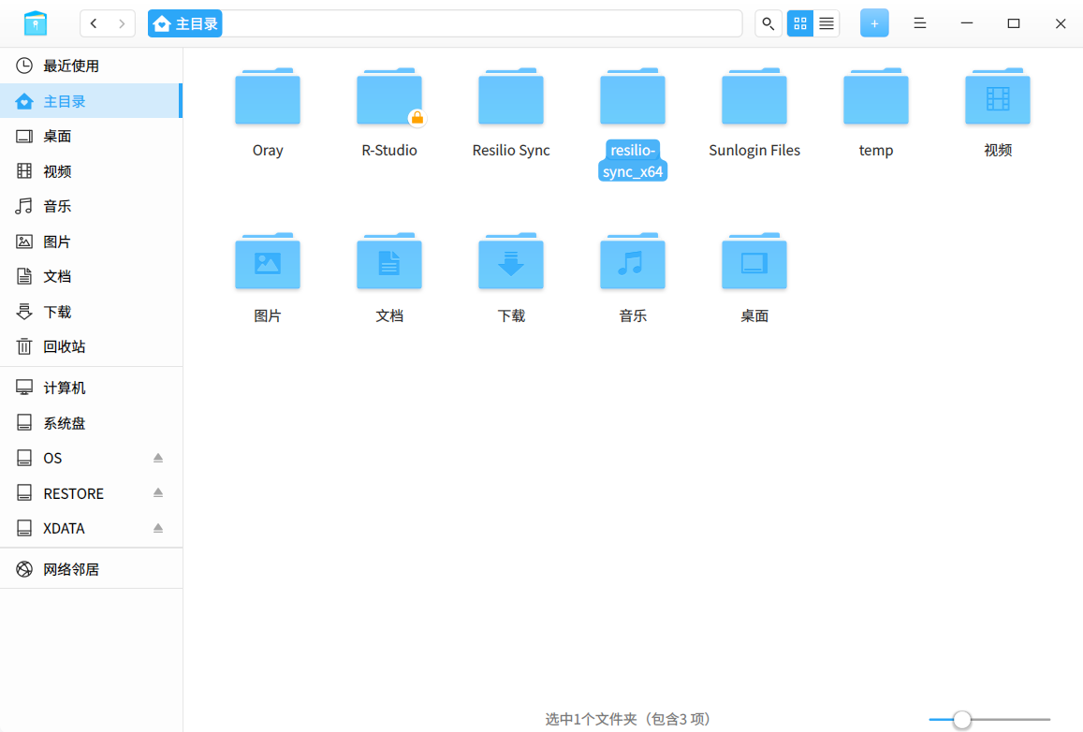Adjust the icon size slider handle
Screen dimensions: 1083x732
[962, 720]
